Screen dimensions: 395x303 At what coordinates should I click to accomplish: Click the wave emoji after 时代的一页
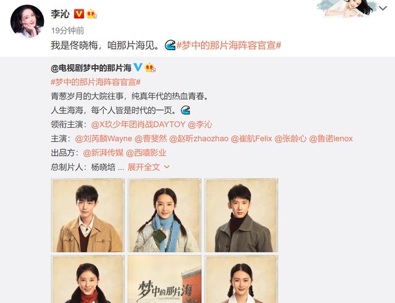(185, 110)
